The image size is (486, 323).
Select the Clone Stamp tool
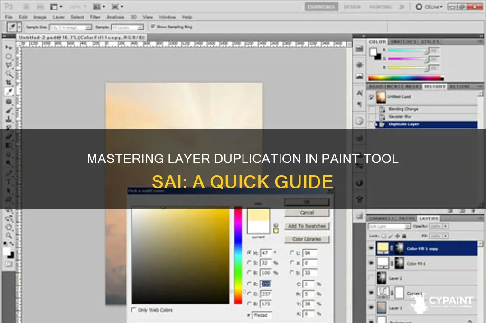(9, 119)
